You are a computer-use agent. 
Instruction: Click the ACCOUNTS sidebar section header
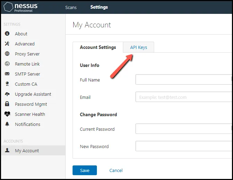tap(13, 141)
